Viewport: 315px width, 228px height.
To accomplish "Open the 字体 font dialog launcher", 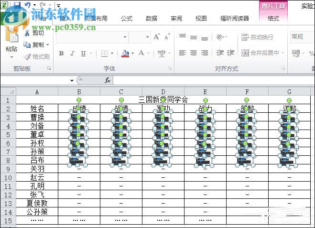I will coord(170,68).
